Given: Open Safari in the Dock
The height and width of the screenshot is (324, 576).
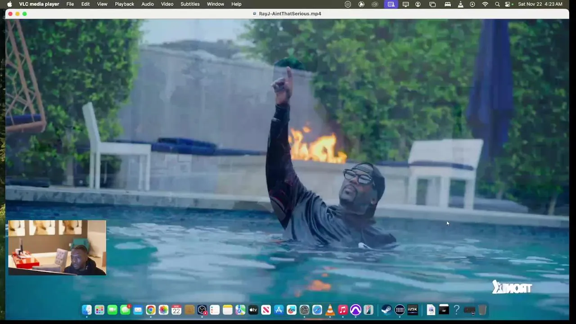Looking at the screenshot, I should tap(317, 310).
